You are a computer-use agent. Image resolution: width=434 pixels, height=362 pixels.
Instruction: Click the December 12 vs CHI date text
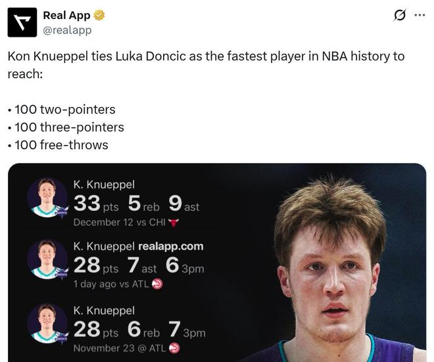coord(119,222)
